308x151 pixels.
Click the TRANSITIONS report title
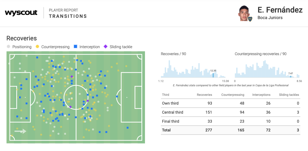coord(68,16)
